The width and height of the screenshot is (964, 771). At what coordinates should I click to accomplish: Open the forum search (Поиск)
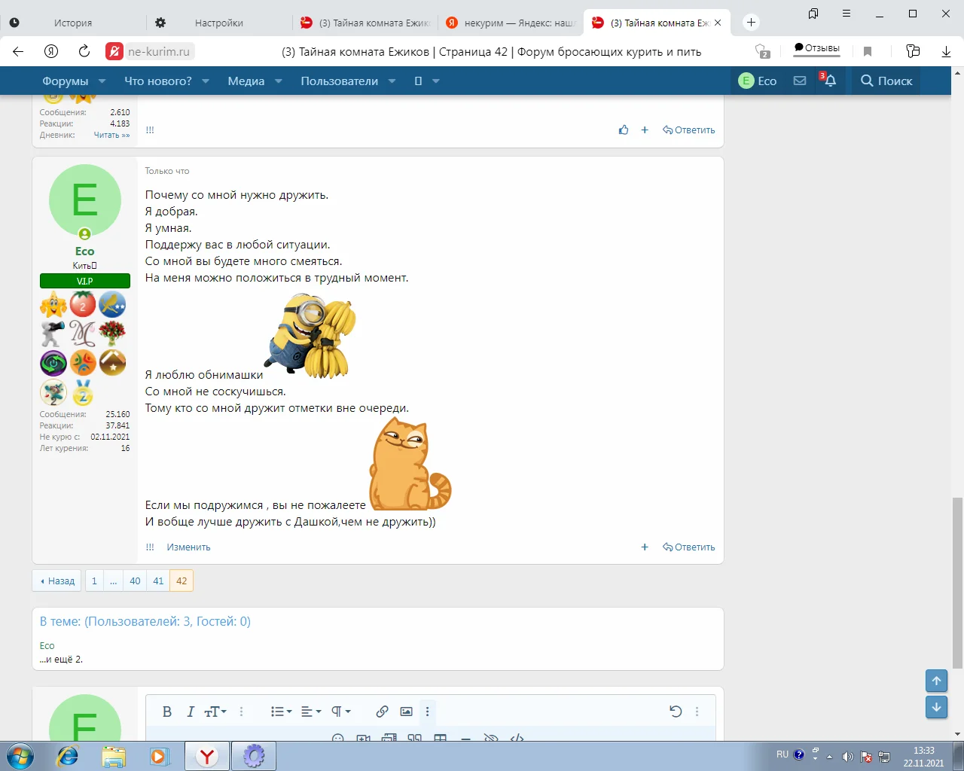coord(886,81)
